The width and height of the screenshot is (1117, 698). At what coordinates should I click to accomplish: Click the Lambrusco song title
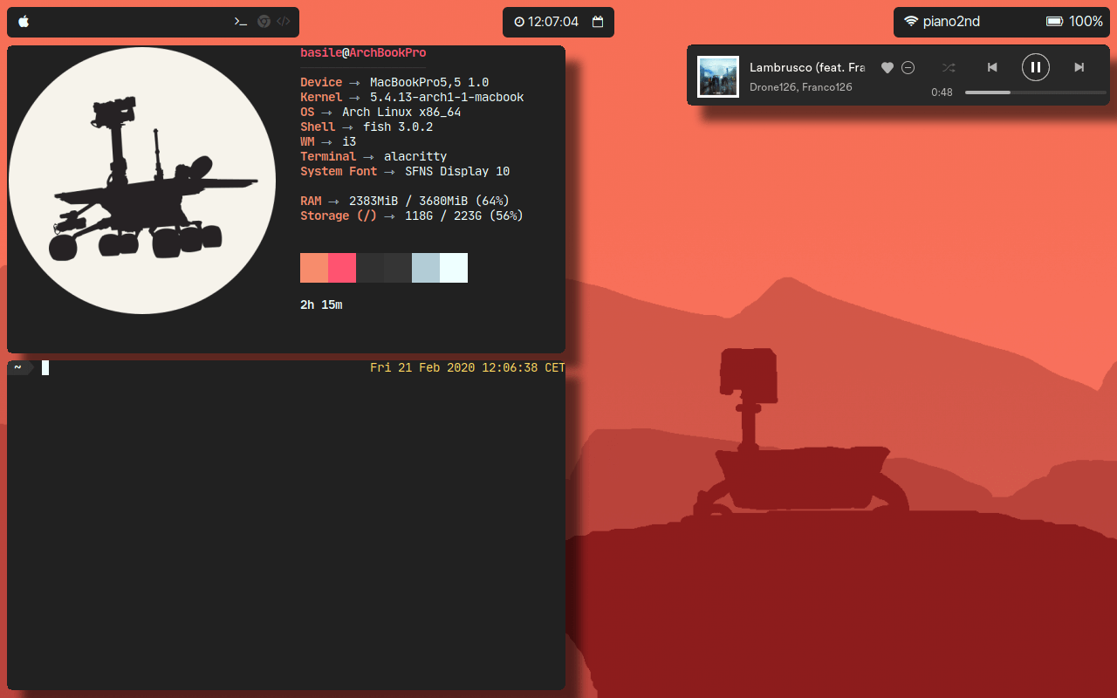[x=806, y=68]
